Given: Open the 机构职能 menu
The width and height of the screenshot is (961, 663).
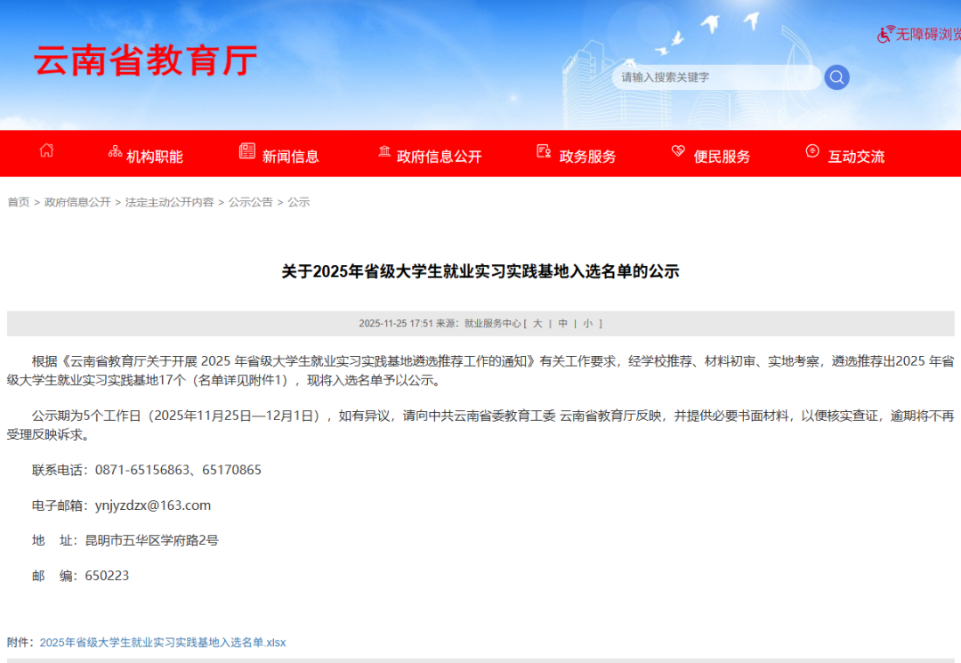Looking at the screenshot, I should point(154,157).
